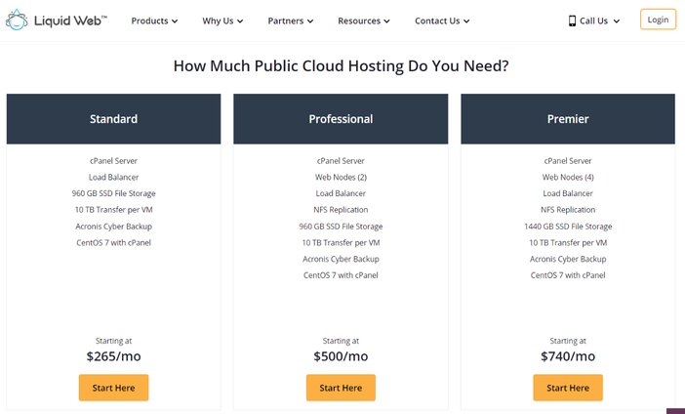Click 960 GB SSD File Storage in Professional

341,227
